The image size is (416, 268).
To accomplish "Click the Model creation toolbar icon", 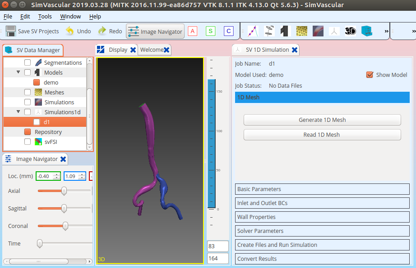I will [285, 31].
